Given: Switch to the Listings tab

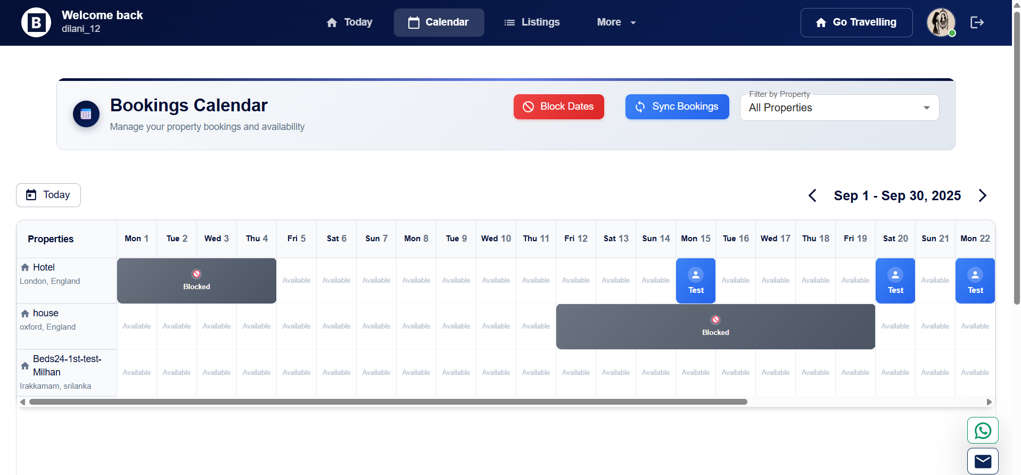Looking at the screenshot, I should point(532,22).
